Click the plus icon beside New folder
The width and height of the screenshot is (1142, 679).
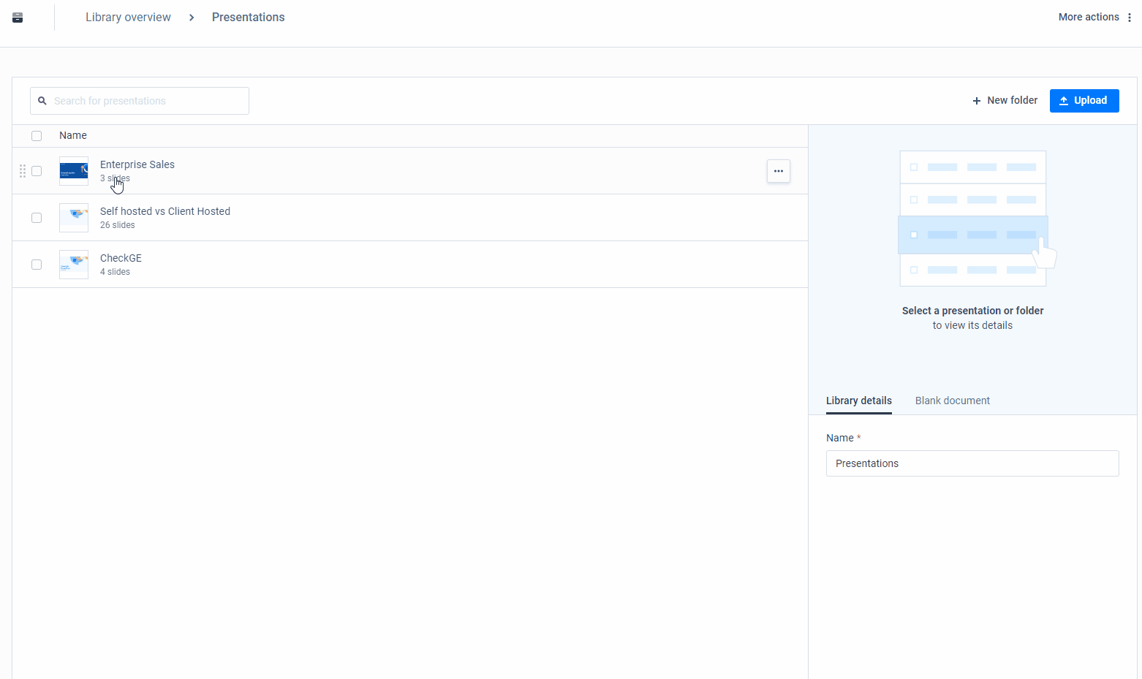(x=977, y=100)
